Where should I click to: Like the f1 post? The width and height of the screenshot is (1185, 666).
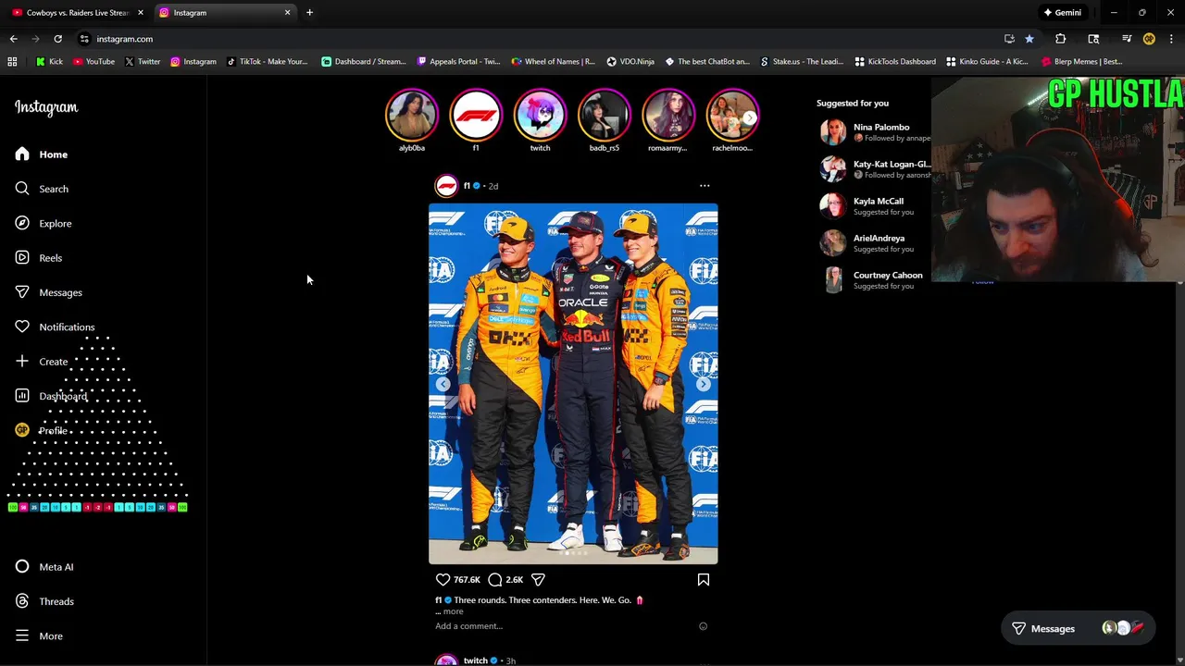click(x=443, y=580)
